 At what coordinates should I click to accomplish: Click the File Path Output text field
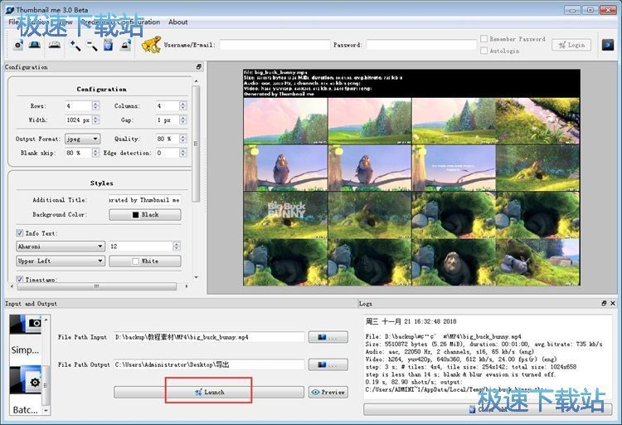click(209, 364)
